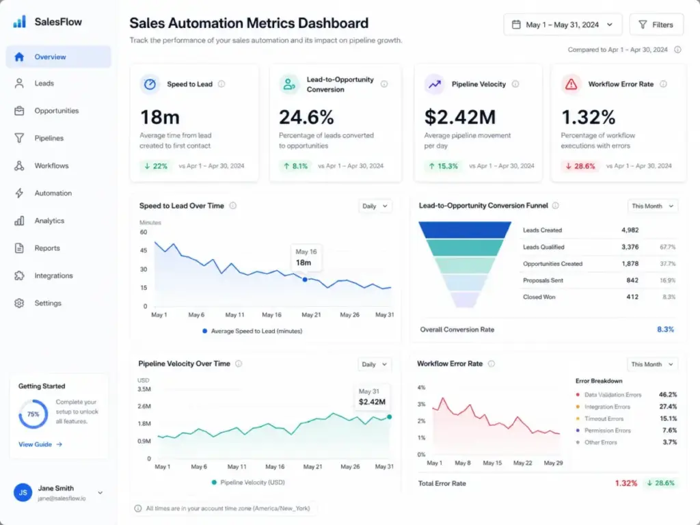
Task: Select the Pipelines funnel icon
Action: [19, 138]
